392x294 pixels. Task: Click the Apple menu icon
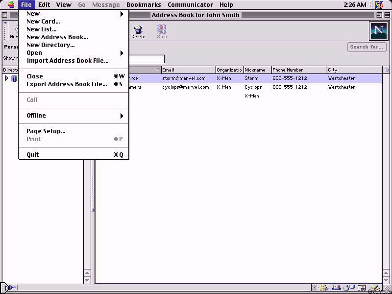tap(11, 4)
